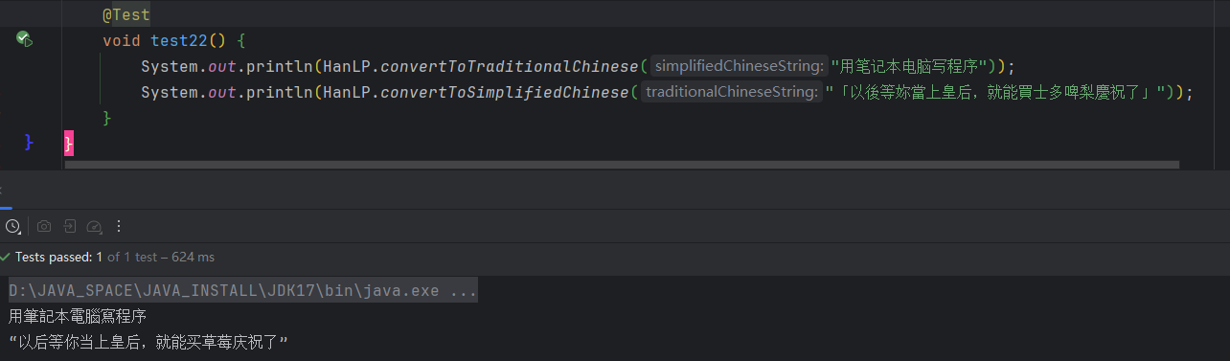
Task: Click the simplifiedChineseString parameter hint
Action: point(739,67)
